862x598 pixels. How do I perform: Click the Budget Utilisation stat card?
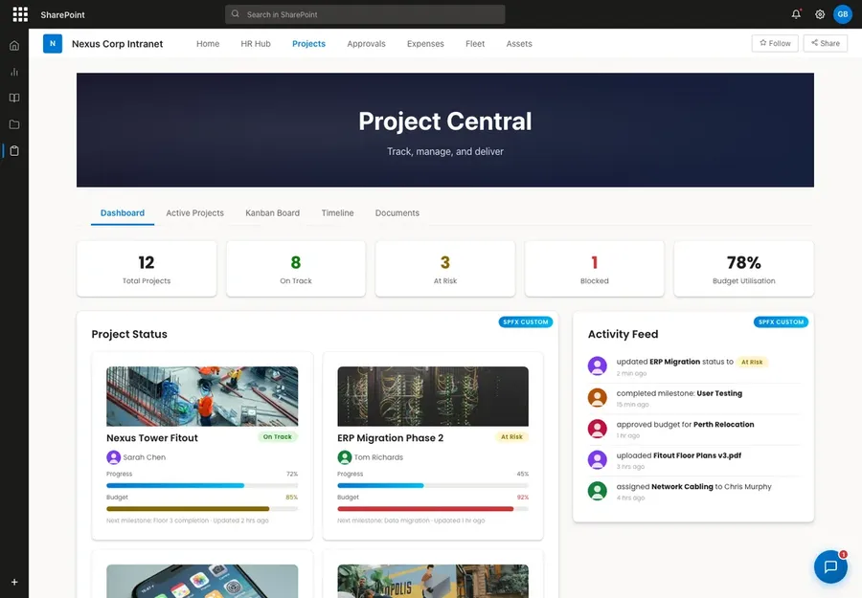click(x=744, y=269)
